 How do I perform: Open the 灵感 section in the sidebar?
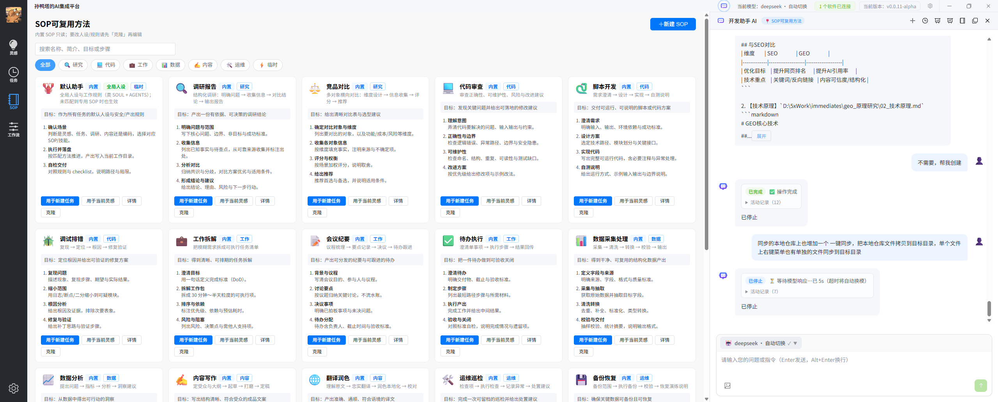13,47
